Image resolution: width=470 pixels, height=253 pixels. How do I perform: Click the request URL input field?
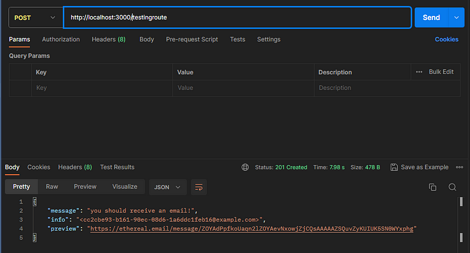tap(235, 18)
